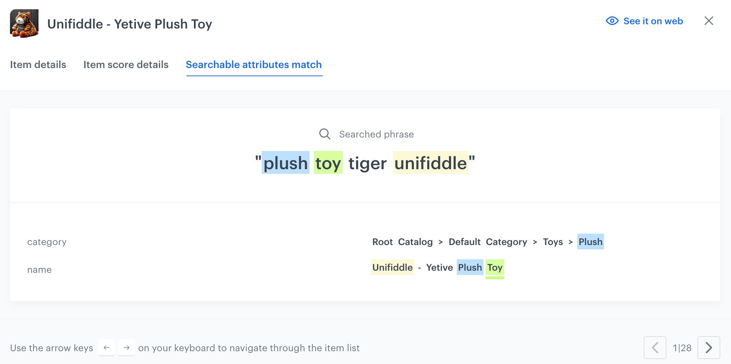The image size is (731, 364).
Task: Click the 1|28 pagination counter
Action: tap(682, 348)
